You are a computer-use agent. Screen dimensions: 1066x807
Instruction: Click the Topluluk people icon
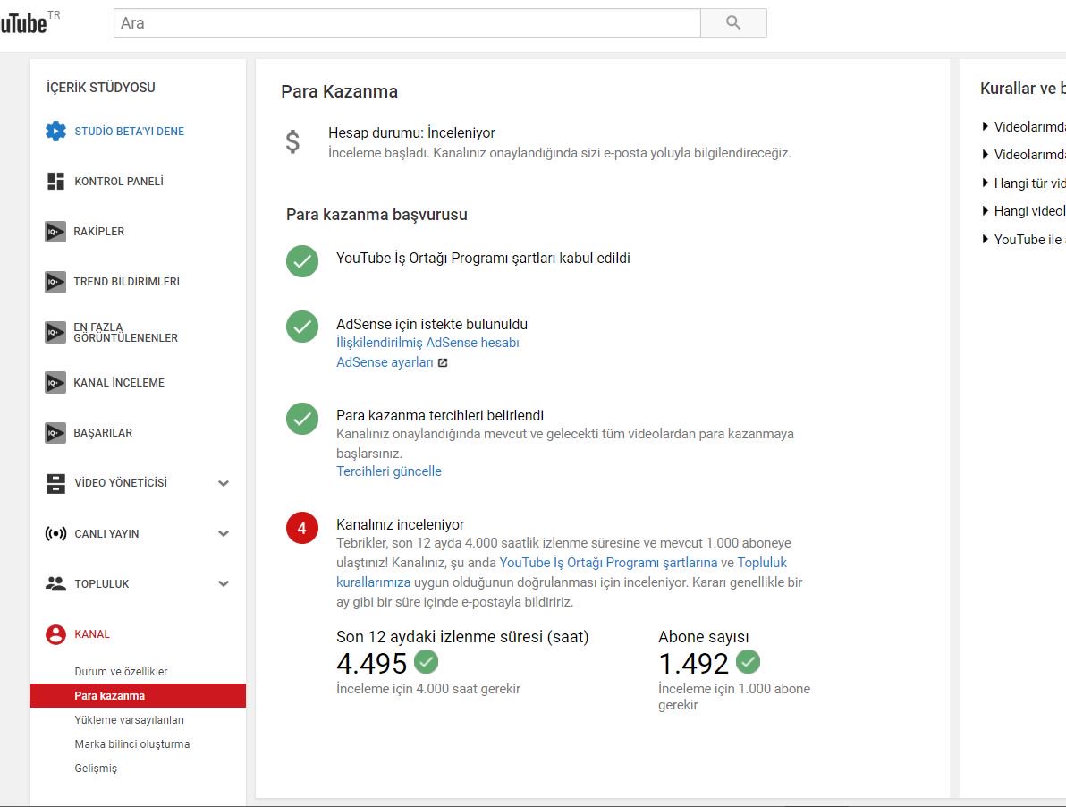pyautogui.click(x=55, y=583)
